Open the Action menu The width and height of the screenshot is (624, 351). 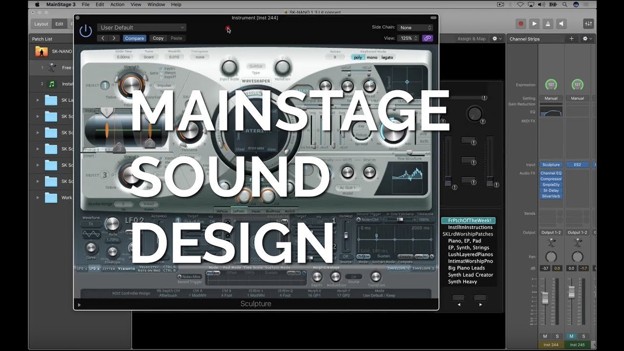[x=117, y=4]
